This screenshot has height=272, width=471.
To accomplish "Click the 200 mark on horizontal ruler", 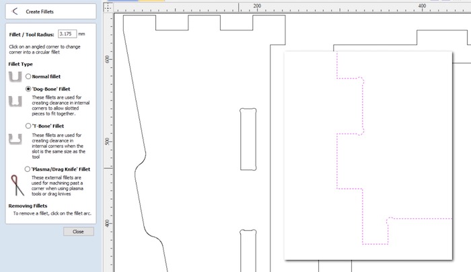I will (257, 6).
